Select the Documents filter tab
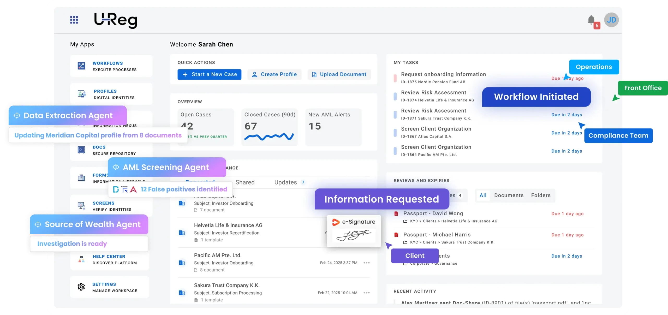Viewport: 668px width, 315px height. coord(509,195)
